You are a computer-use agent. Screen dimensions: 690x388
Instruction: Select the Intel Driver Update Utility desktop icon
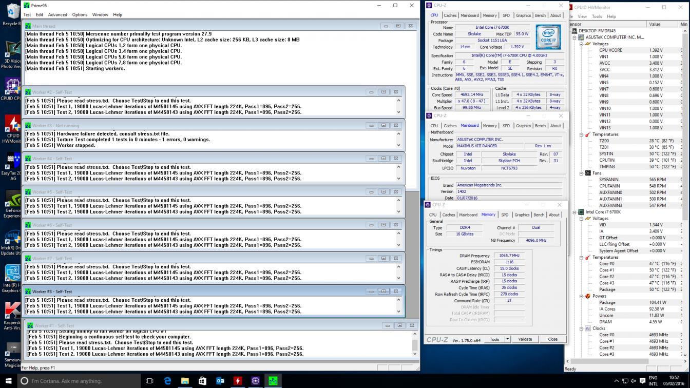point(12,241)
